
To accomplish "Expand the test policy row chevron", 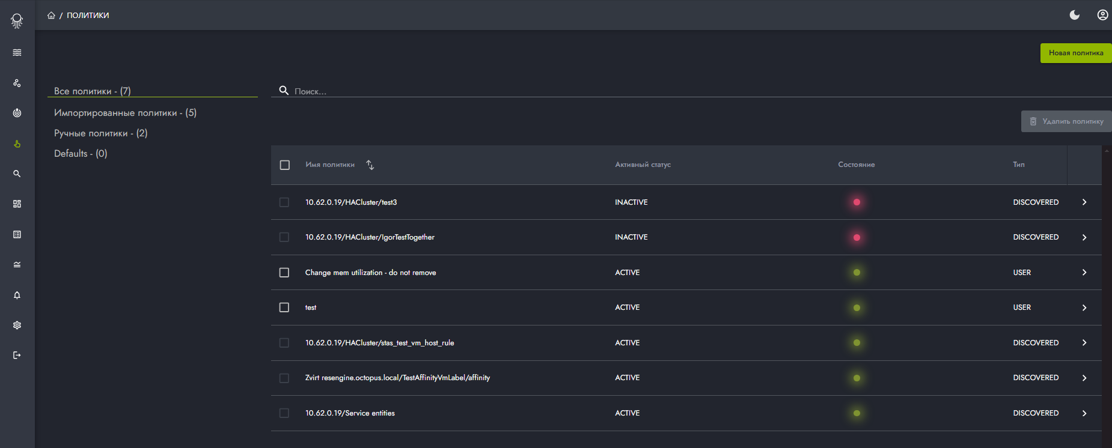I will 1084,307.
